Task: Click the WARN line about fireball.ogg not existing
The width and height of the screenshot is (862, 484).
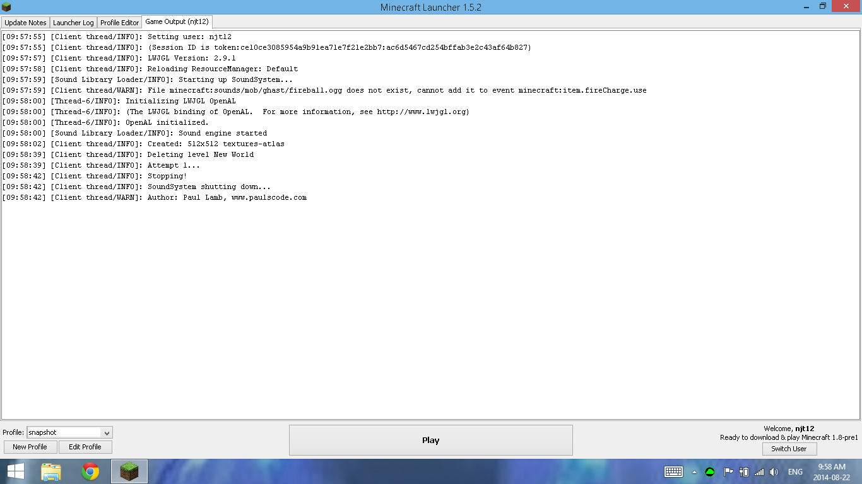Action: tap(324, 90)
